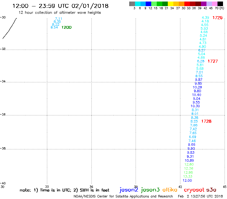This screenshot has height=199, width=227.
Task: Click the purple swatch in the color scale
Action: pos(204,4)
